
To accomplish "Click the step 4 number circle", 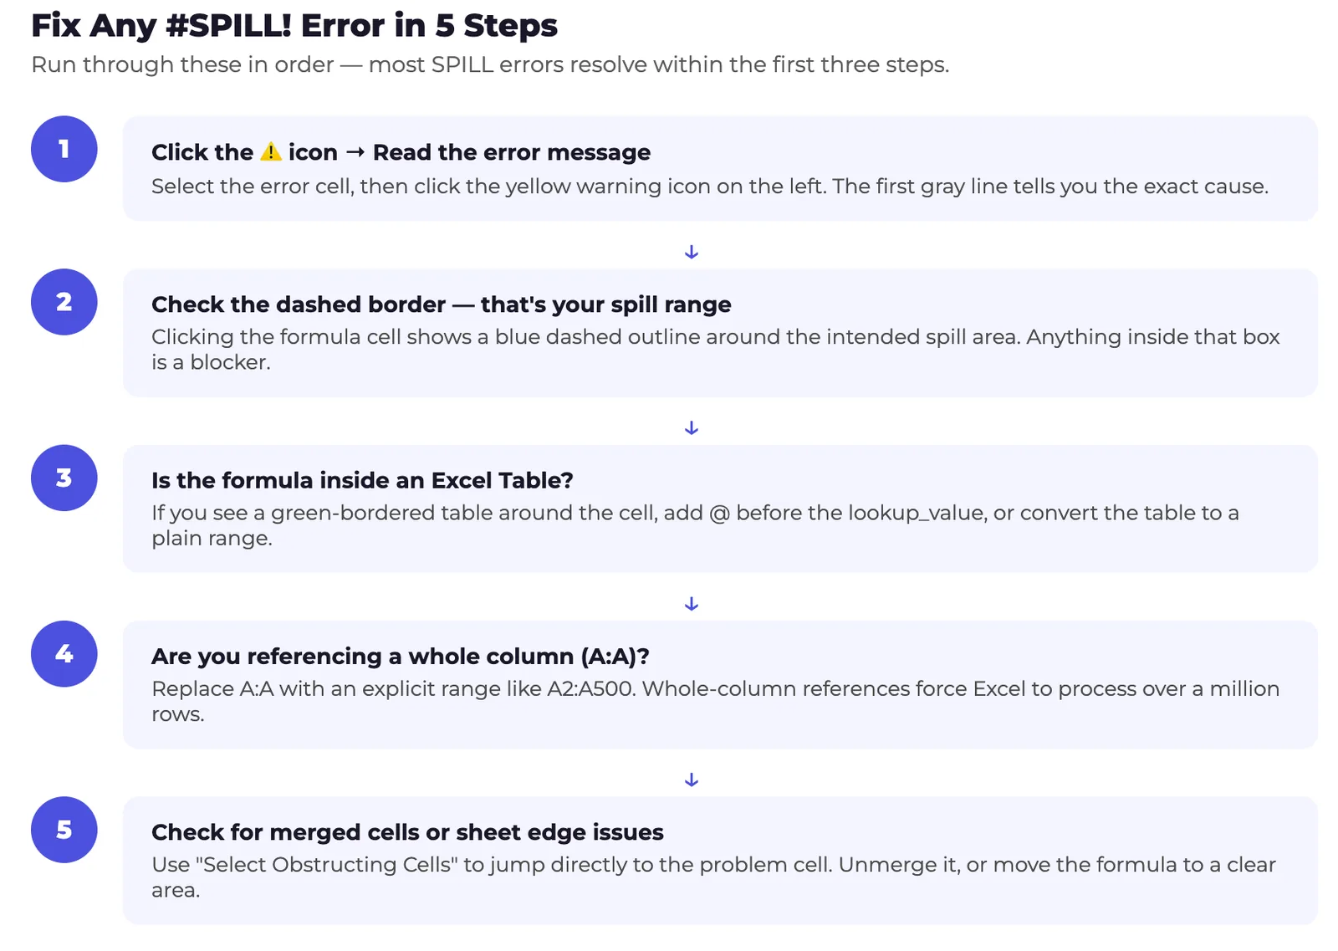I will (64, 654).
